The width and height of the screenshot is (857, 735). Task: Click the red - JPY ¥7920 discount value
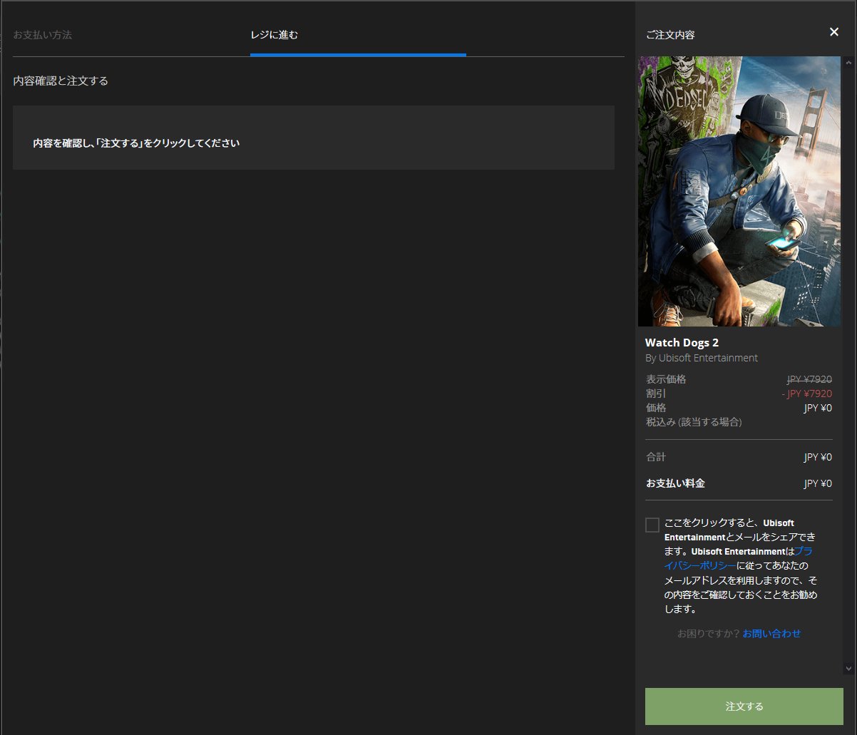[x=806, y=394]
